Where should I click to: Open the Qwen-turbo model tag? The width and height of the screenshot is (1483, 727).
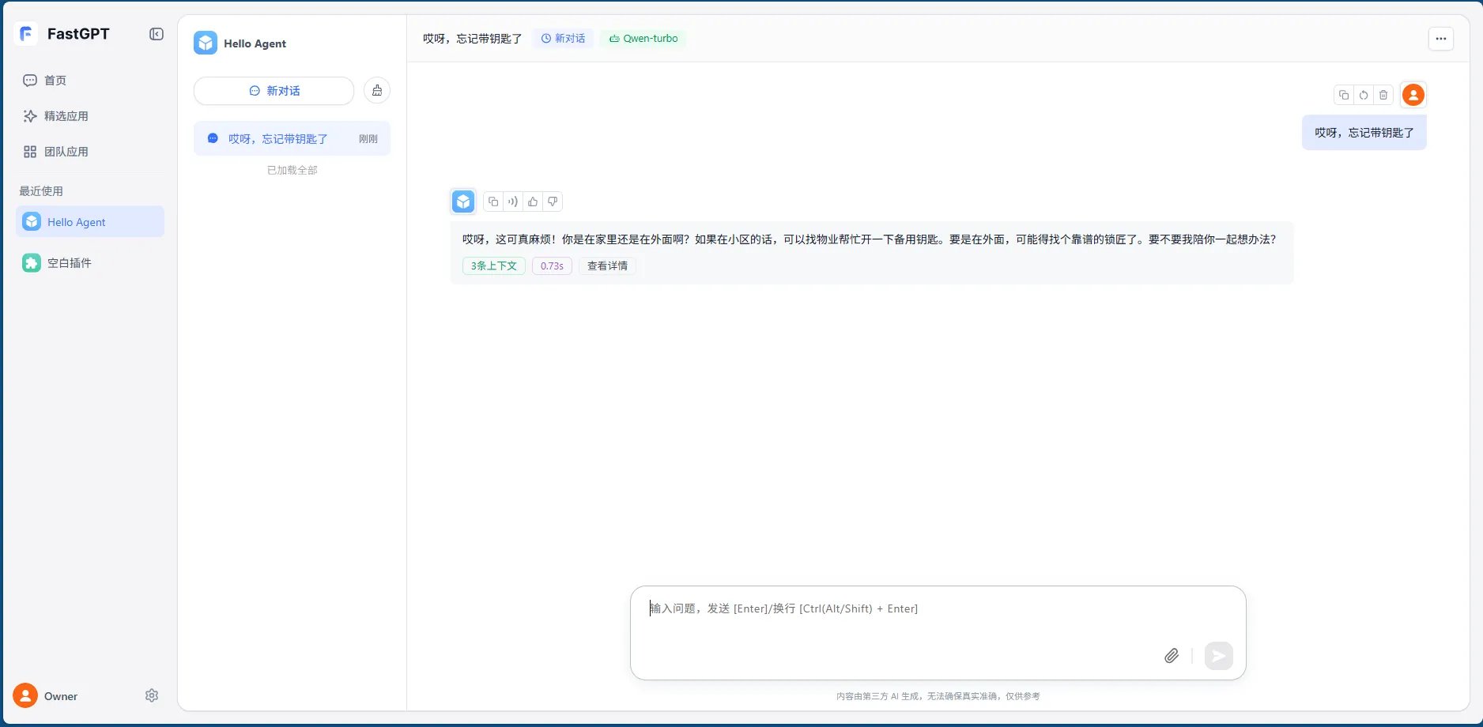[x=643, y=38]
